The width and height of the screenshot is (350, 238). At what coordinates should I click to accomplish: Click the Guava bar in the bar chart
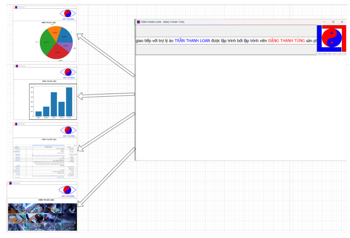(x=69, y=102)
